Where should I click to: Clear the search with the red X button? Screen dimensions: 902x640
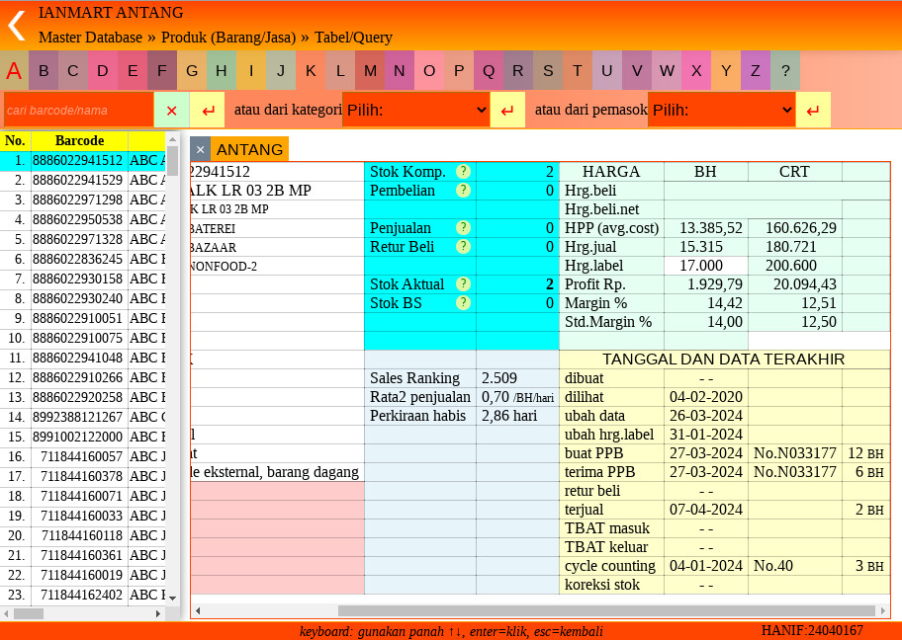point(171,110)
